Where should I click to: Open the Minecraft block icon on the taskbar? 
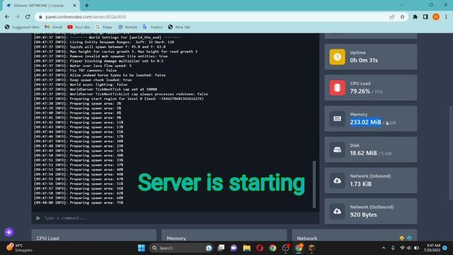311,248
